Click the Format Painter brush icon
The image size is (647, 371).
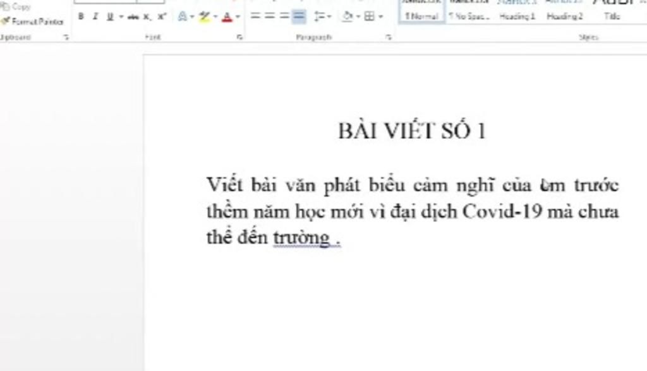point(6,21)
